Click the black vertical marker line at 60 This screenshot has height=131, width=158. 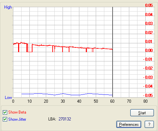click(x=113, y=52)
